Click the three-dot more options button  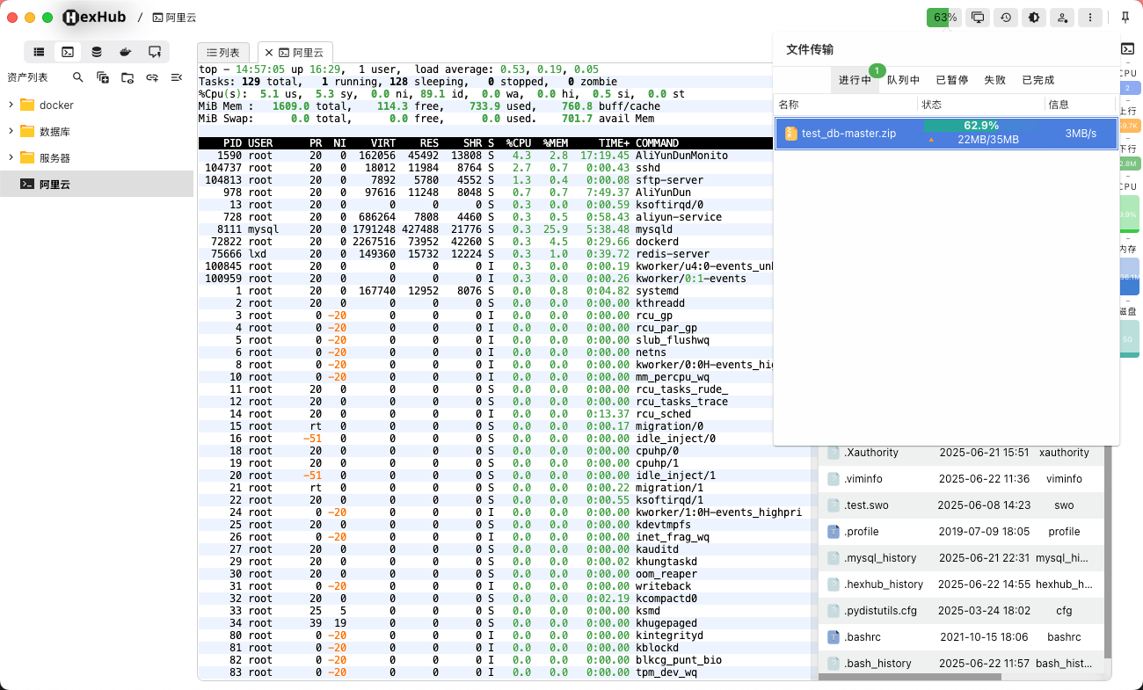click(1090, 18)
